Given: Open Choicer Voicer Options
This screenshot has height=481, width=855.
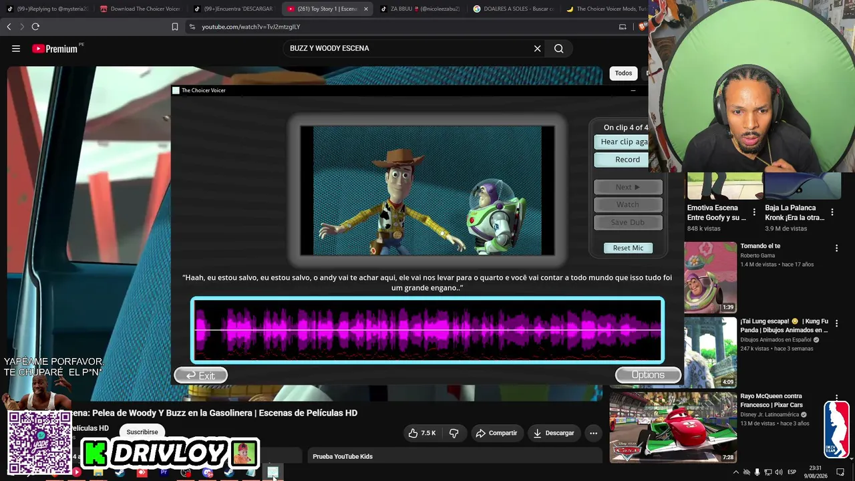Looking at the screenshot, I should pos(648,375).
